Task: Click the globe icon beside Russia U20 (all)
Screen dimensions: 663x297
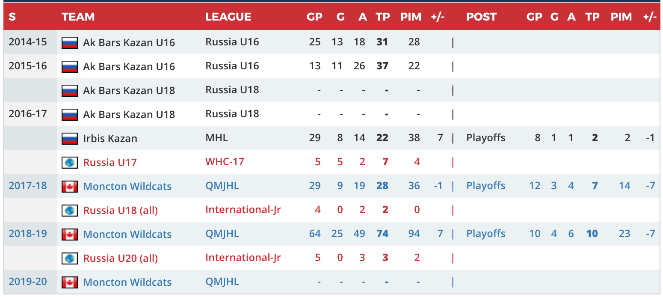Action: (69, 258)
